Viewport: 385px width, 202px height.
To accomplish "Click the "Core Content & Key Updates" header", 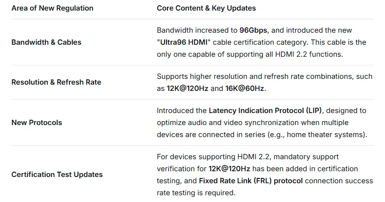I will [x=206, y=8].
